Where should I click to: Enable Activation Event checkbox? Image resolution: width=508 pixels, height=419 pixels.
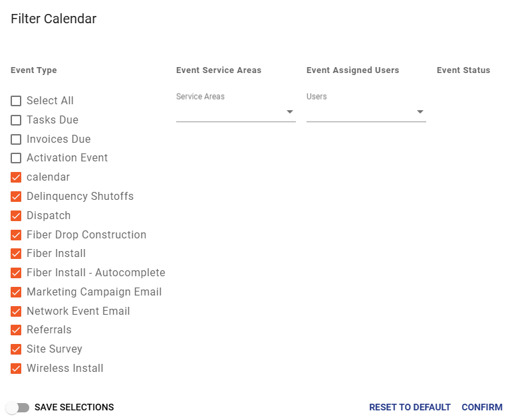pos(16,158)
